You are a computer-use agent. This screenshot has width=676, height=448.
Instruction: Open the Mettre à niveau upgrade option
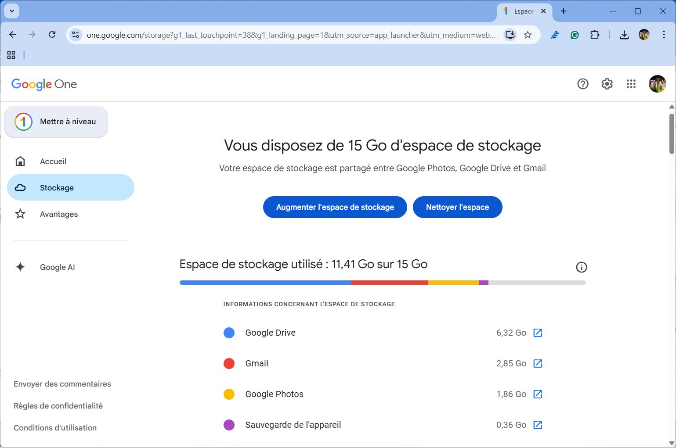[x=56, y=122]
